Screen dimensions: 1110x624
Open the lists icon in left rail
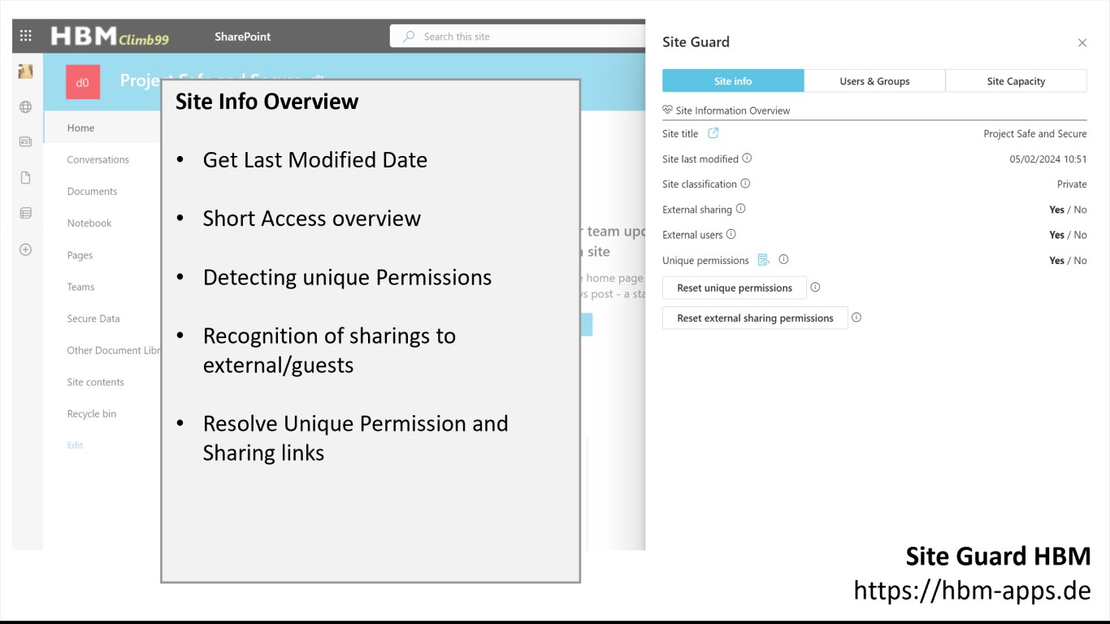tap(26, 214)
